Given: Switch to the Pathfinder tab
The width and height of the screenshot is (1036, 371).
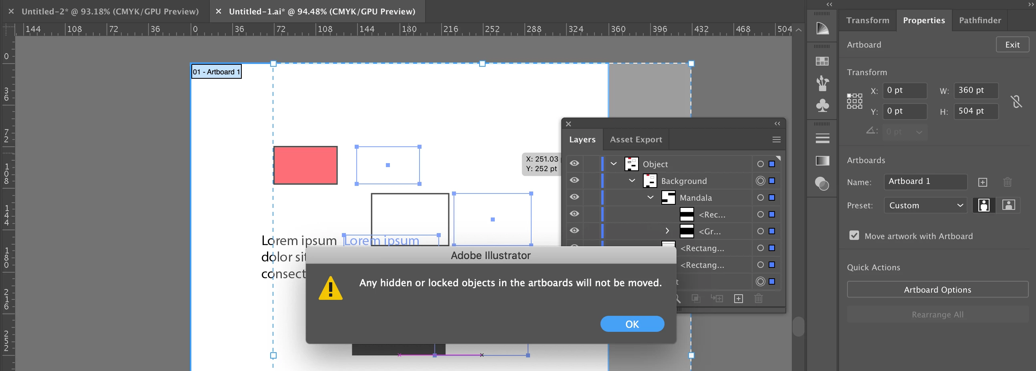Looking at the screenshot, I should (x=980, y=20).
